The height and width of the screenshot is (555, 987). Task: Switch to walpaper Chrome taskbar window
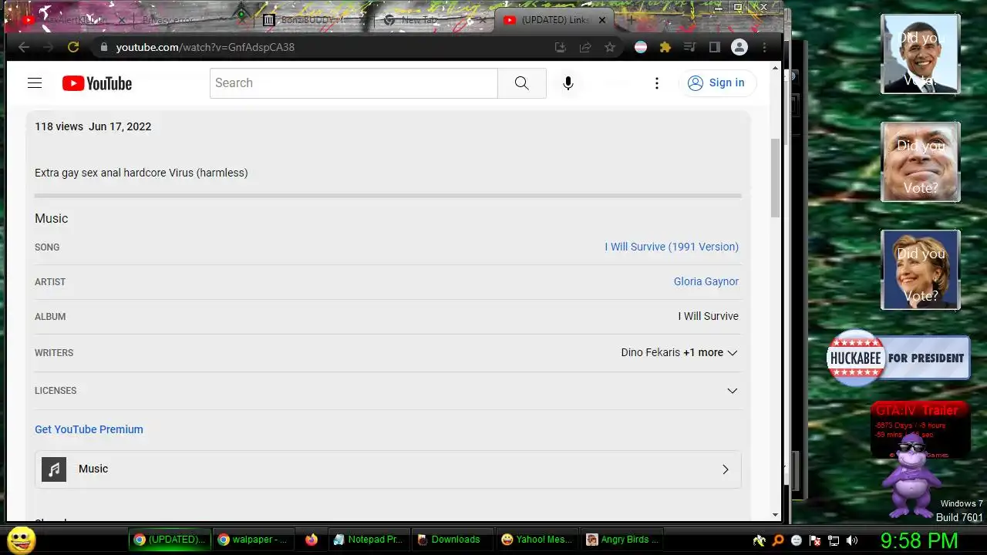pyautogui.click(x=254, y=540)
